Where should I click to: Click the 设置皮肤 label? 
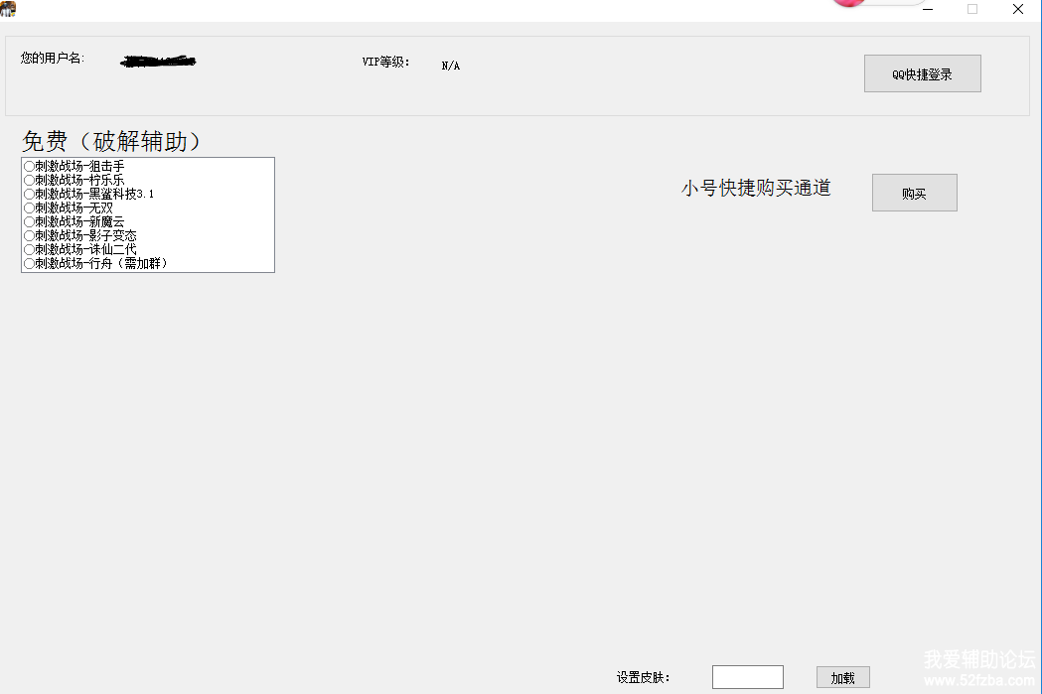click(x=644, y=677)
